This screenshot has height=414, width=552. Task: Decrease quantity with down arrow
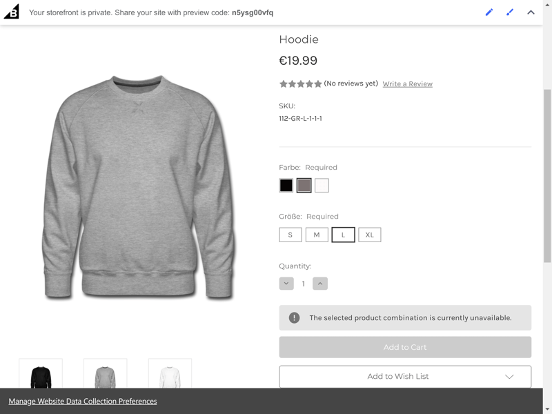pyautogui.click(x=286, y=284)
